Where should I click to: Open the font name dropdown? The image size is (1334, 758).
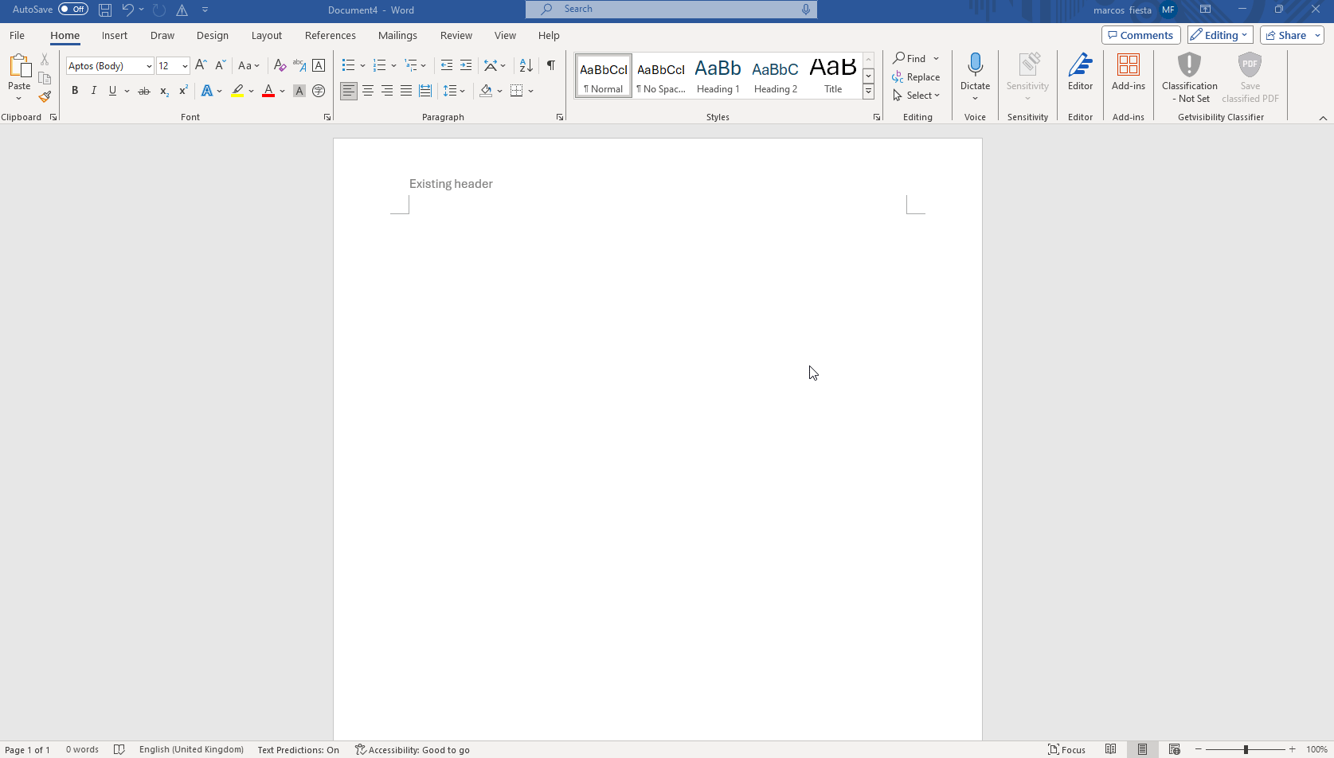149,66
